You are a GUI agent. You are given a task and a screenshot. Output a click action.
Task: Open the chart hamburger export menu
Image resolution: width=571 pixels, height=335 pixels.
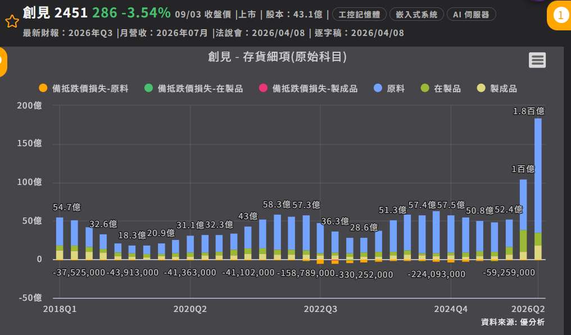[x=537, y=60]
